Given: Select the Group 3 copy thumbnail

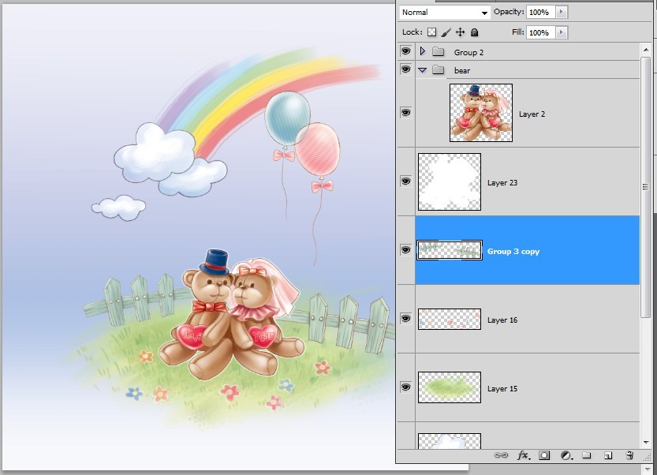Looking at the screenshot, I should (450, 250).
